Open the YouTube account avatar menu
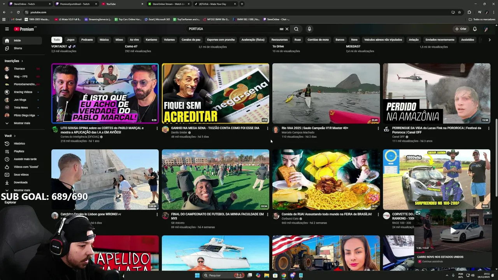Image resolution: width=498 pixels, height=280 pixels. (x=486, y=29)
